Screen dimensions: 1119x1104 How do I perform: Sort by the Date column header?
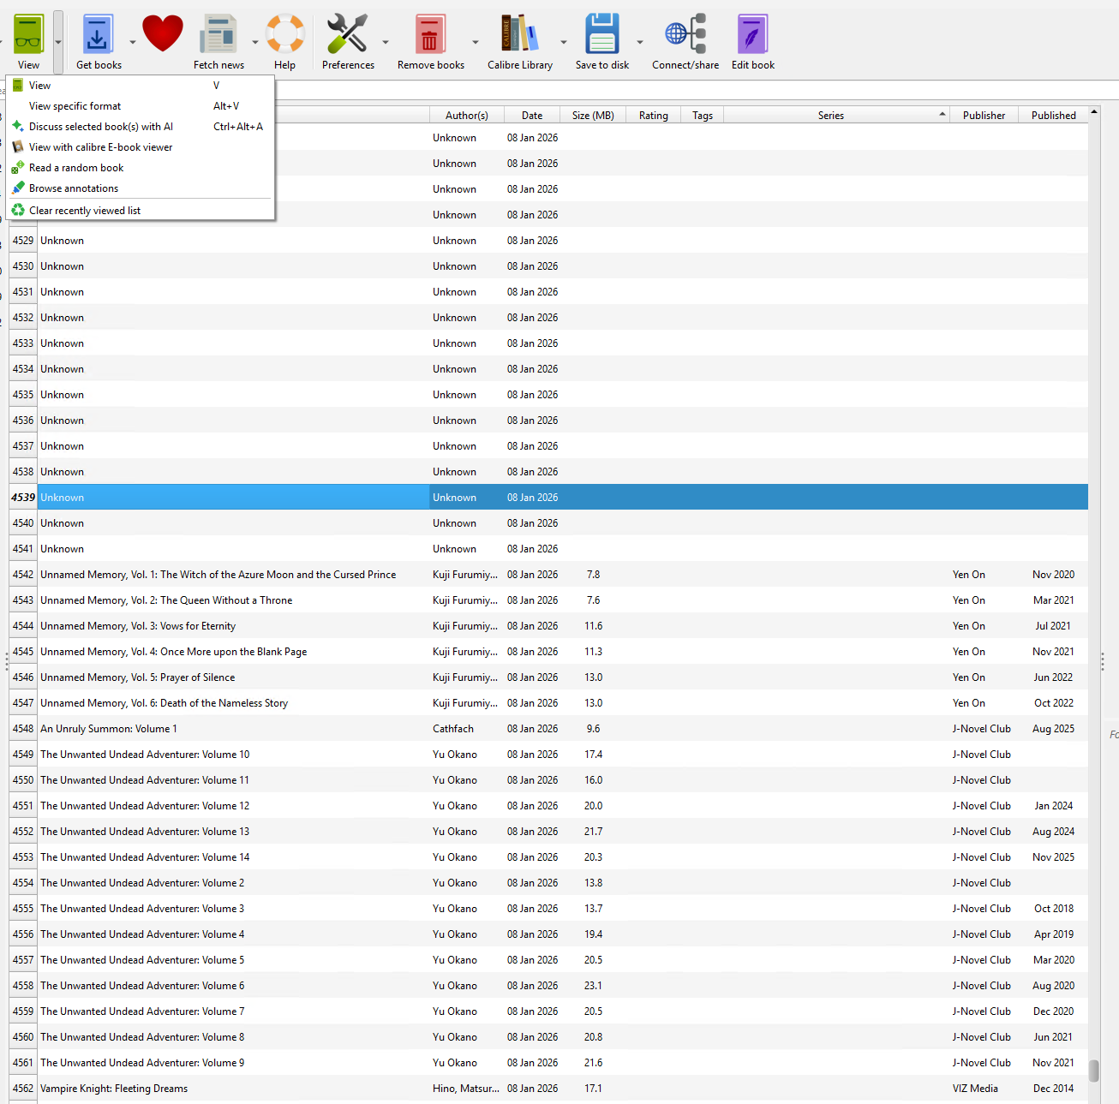pos(532,116)
